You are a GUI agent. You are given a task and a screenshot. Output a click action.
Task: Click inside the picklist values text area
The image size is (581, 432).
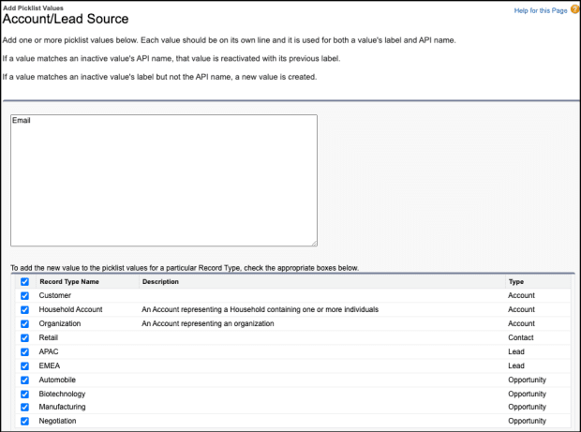coord(164,180)
